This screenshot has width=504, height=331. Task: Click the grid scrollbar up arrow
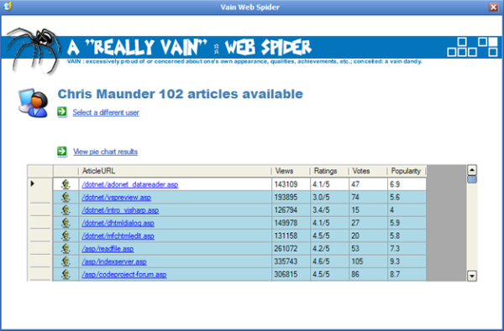tap(472, 170)
